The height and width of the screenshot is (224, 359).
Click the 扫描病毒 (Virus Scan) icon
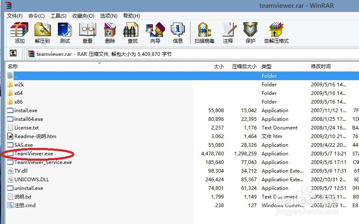(204, 29)
